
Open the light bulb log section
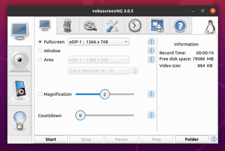(20, 121)
